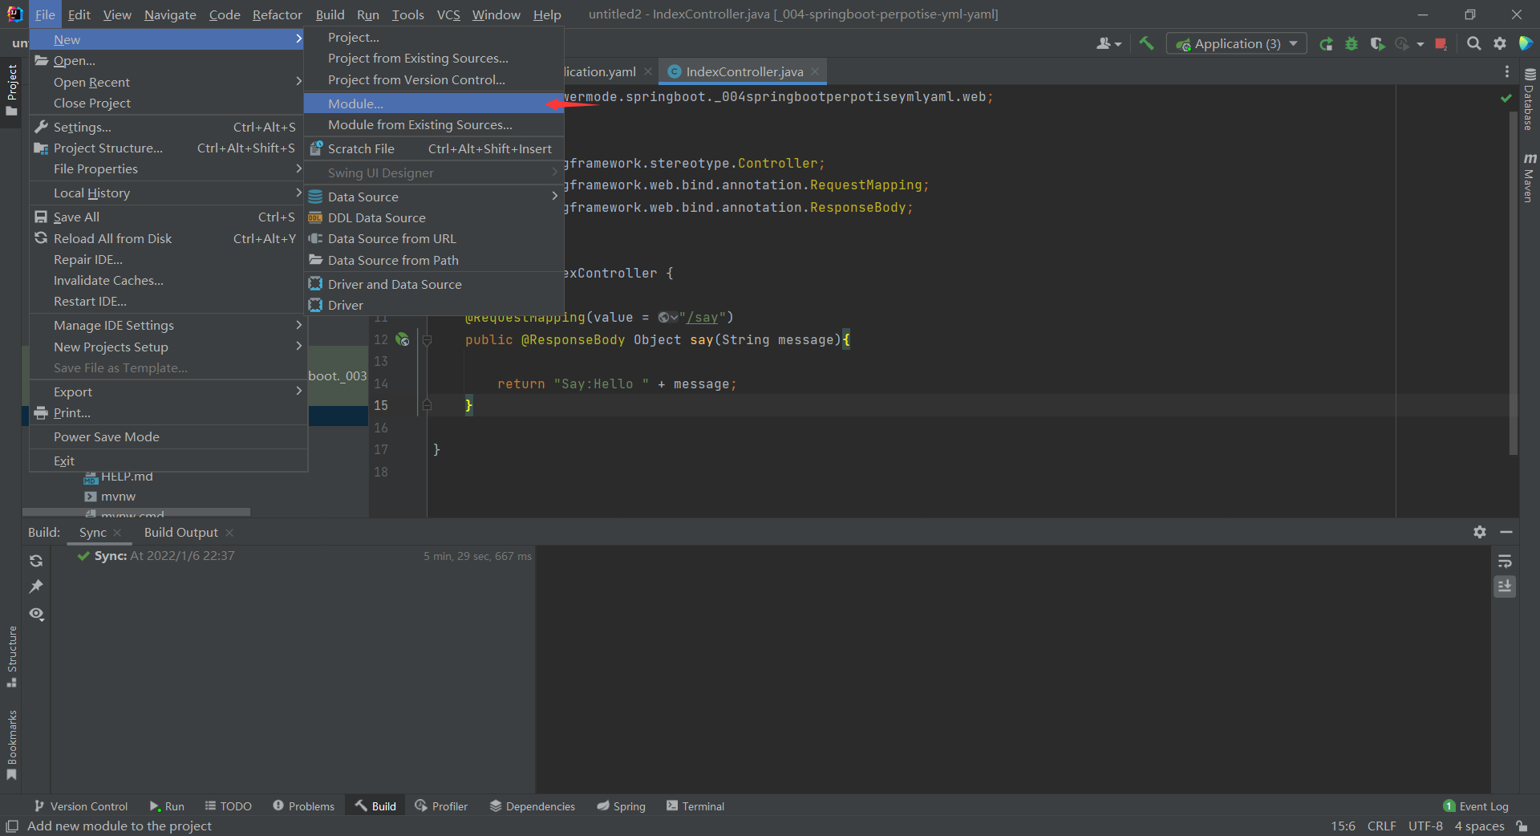Screen dimensions: 1540x836
Task: Choose Reload All from Disk
Action: click(168, 238)
